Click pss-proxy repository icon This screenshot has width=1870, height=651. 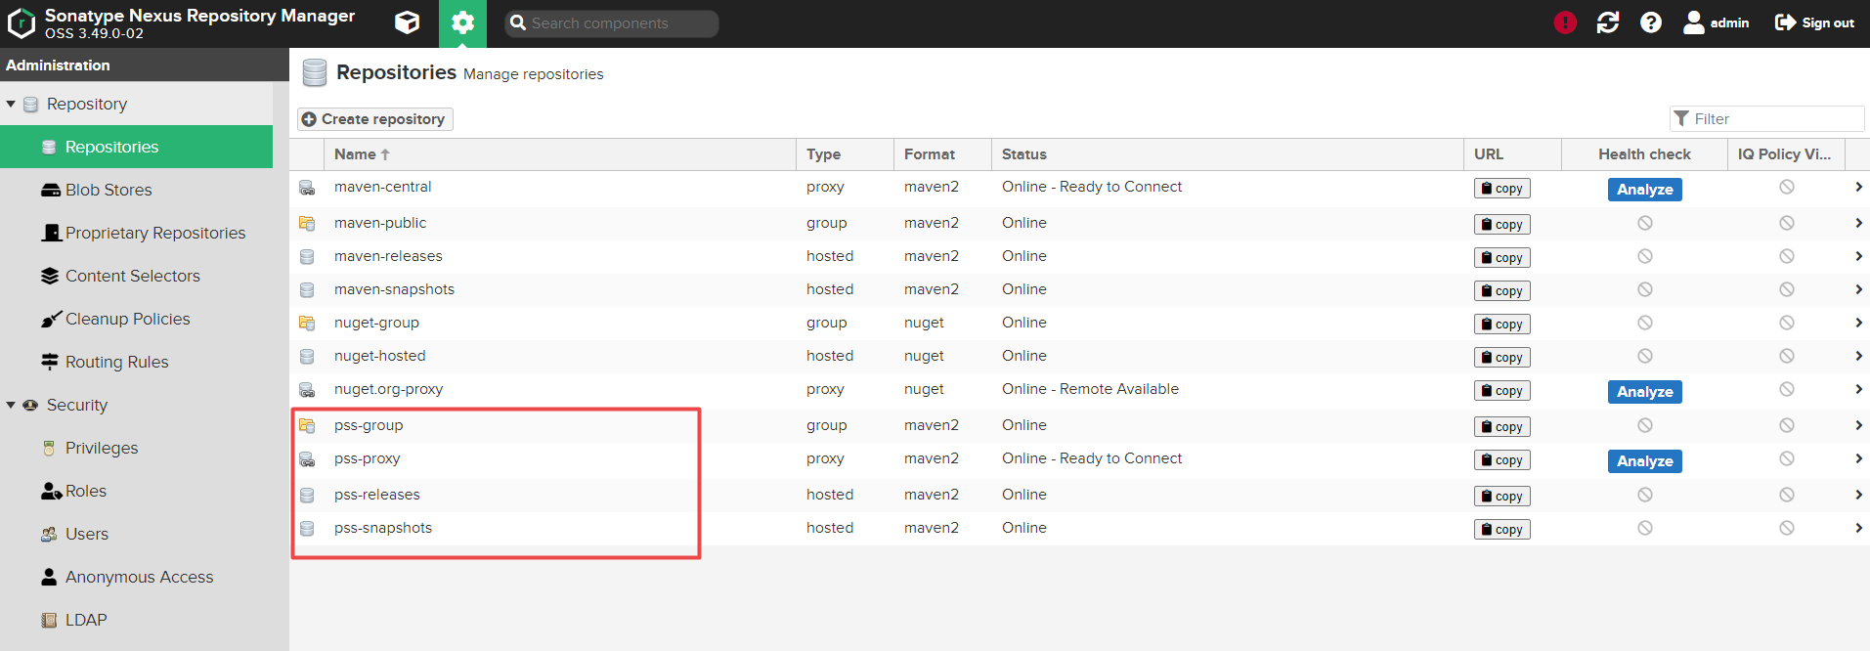307,459
